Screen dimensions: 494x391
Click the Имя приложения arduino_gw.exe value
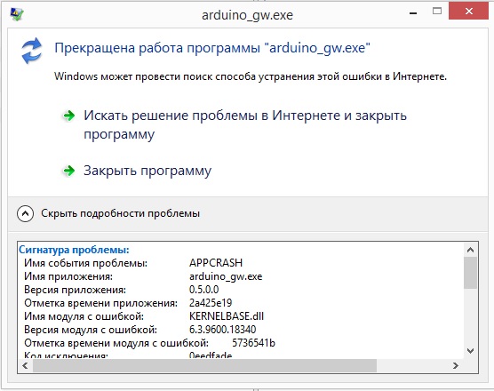pos(226,276)
